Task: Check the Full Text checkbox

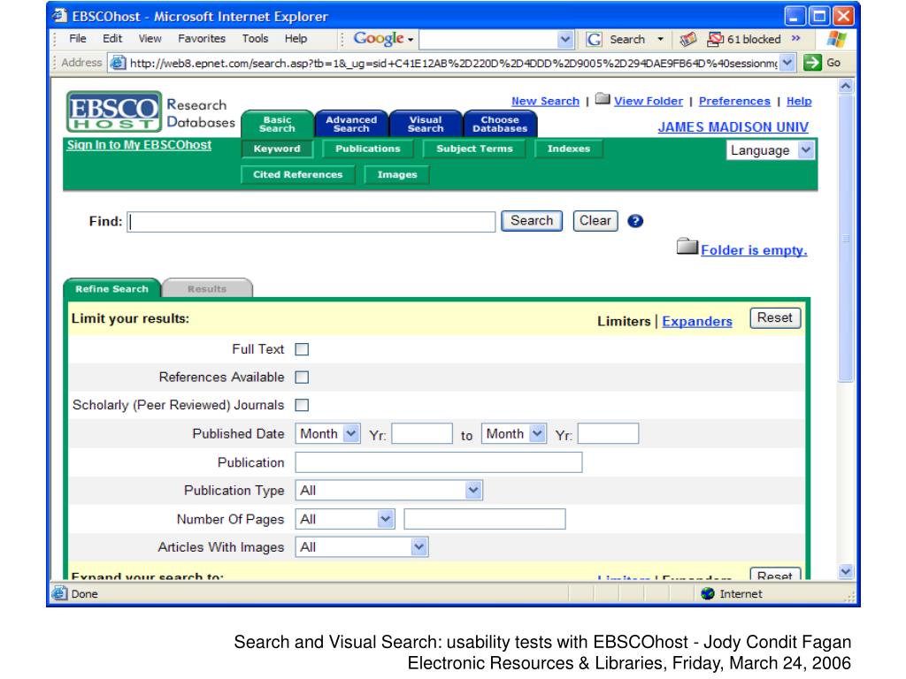Action: click(302, 349)
